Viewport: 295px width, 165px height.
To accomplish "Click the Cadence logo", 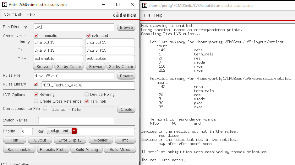I will [124, 15].
